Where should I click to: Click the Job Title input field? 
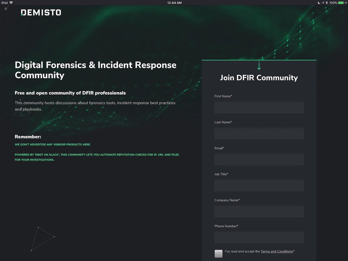click(259, 185)
